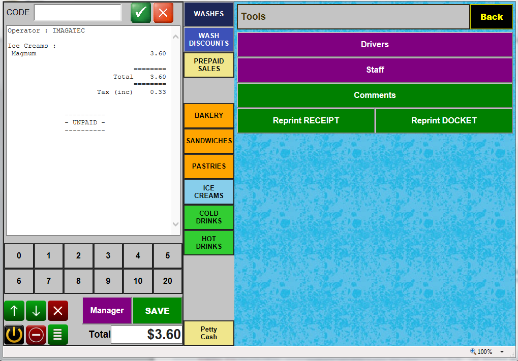Open the green list menu icon
518x361 pixels.
pos(58,335)
